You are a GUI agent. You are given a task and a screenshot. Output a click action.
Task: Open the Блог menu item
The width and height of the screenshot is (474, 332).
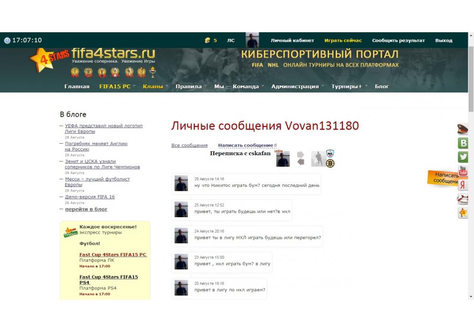[x=382, y=86]
